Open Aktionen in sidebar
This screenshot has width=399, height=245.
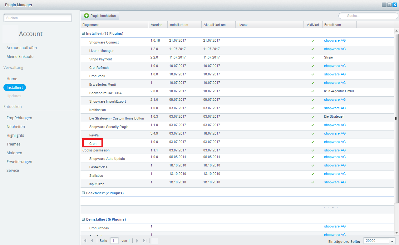tap(14, 153)
